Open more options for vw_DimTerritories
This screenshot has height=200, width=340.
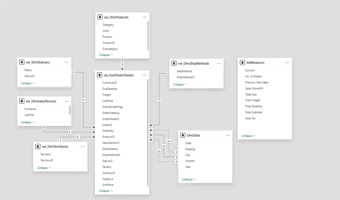pos(83,147)
